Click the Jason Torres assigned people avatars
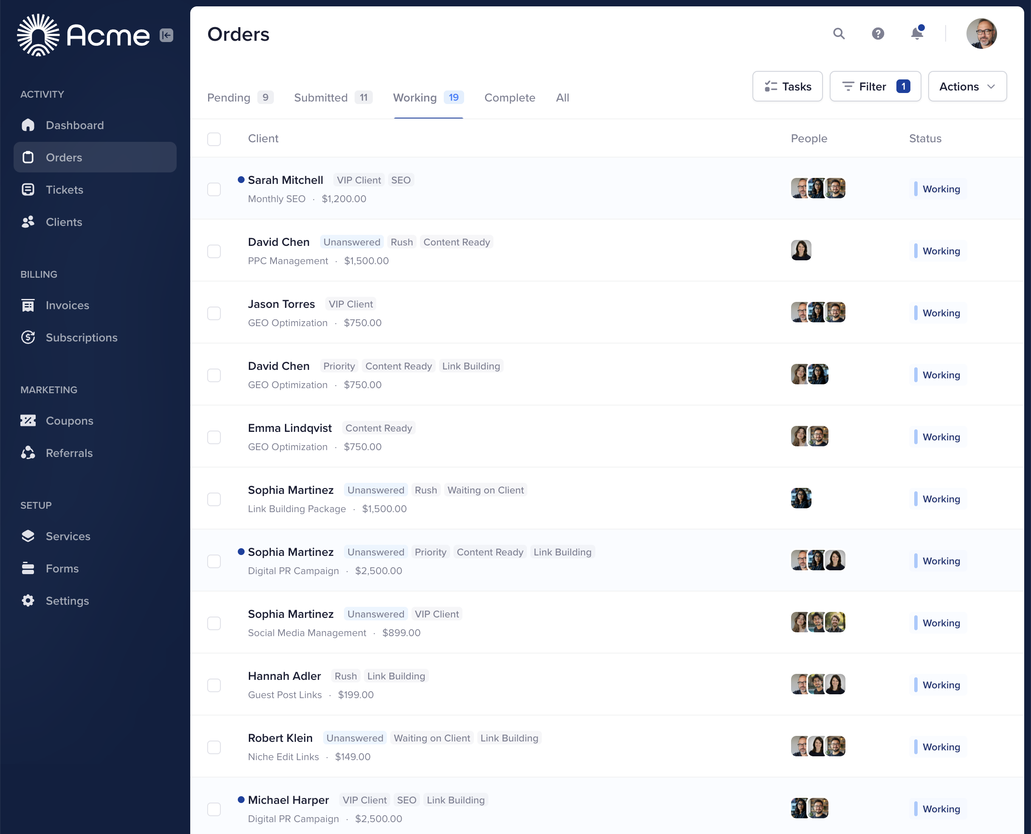 coord(818,312)
